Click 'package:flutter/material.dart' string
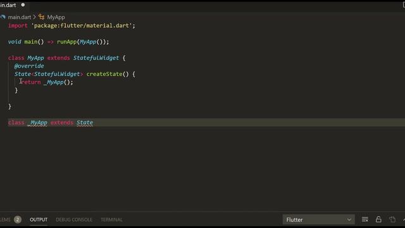Viewport: 405px width, 228px height. pos(82,25)
